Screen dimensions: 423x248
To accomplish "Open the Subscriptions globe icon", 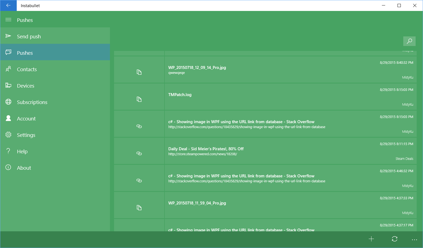I will click(8, 102).
